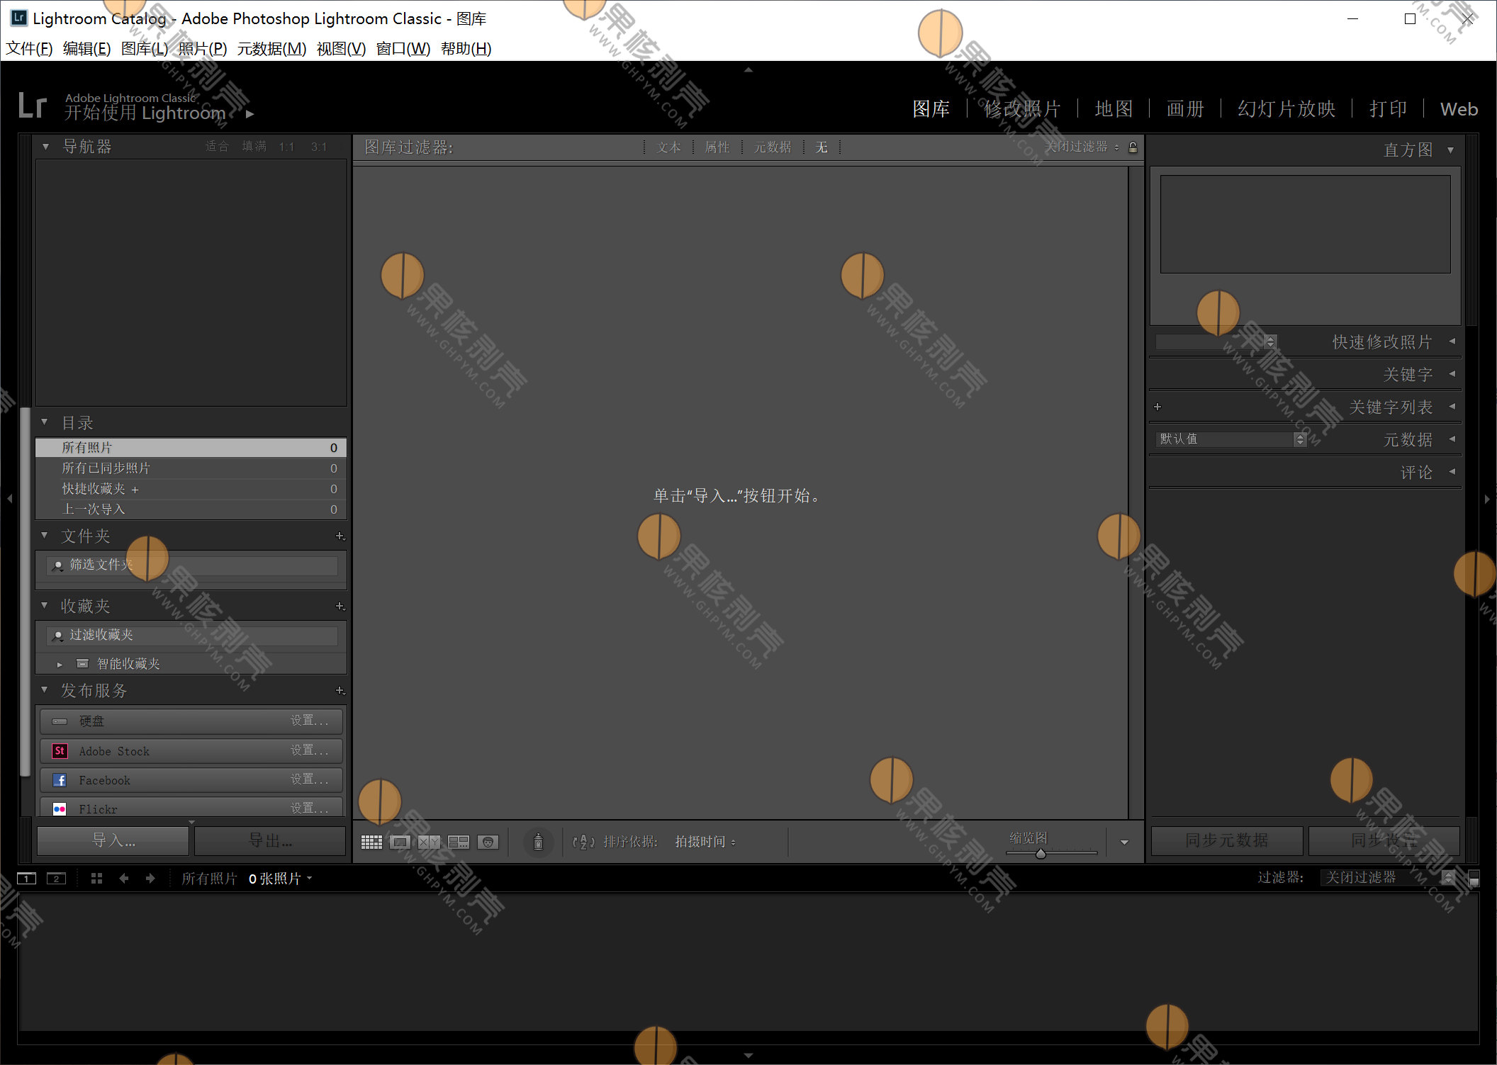
Task: Open toolbar content menu triangle beside thumbnail slider
Action: [x=1124, y=843]
